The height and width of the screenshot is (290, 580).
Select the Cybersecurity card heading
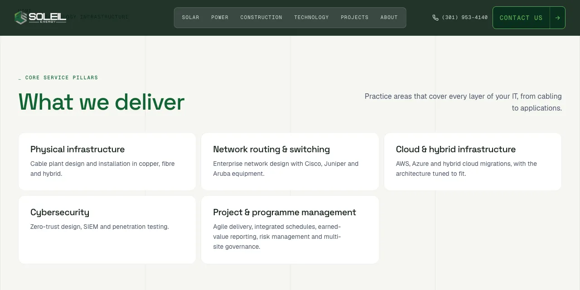(x=60, y=213)
